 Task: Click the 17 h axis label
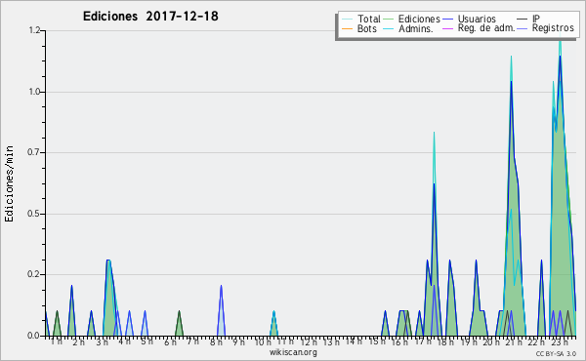pos(423,341)
